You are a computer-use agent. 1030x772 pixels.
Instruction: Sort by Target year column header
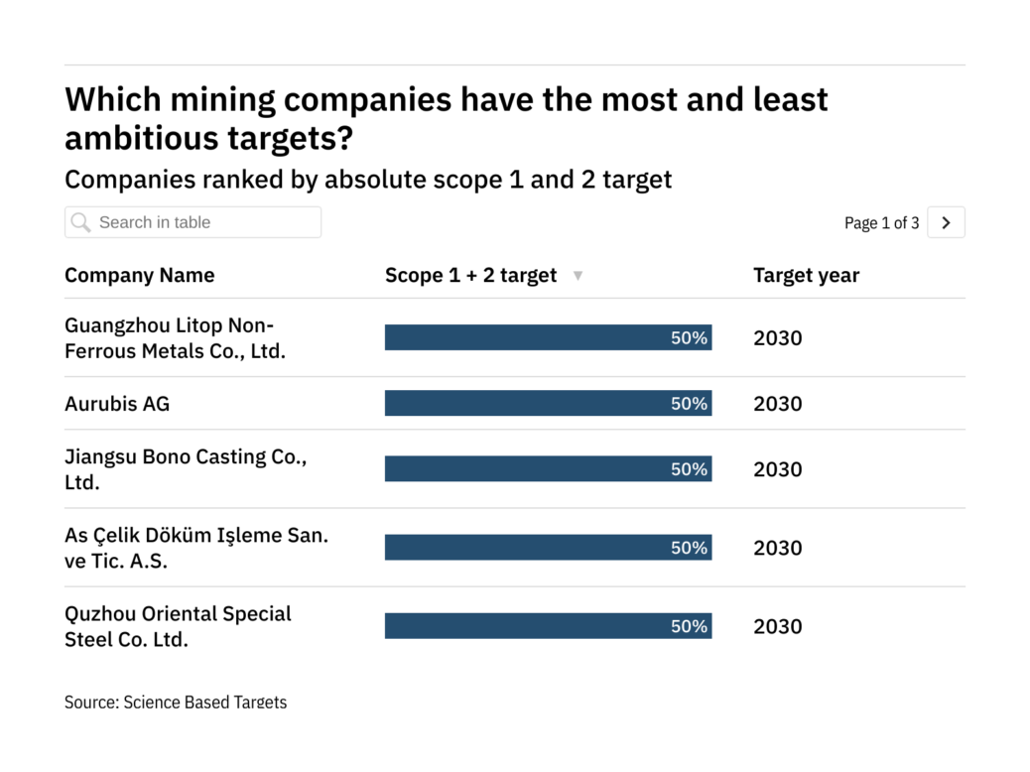tap(806, 276)
